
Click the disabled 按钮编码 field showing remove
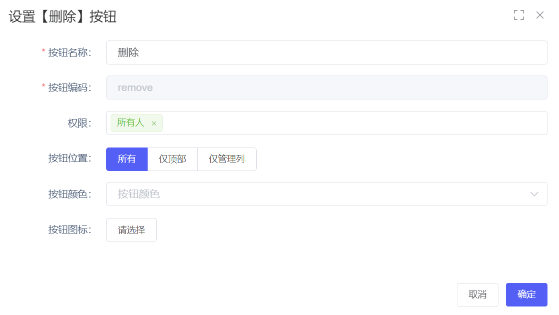(x=326, y=87)
